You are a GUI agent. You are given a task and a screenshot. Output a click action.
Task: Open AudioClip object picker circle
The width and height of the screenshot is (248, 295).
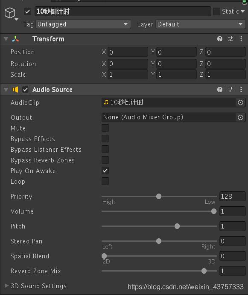[240, 103]
